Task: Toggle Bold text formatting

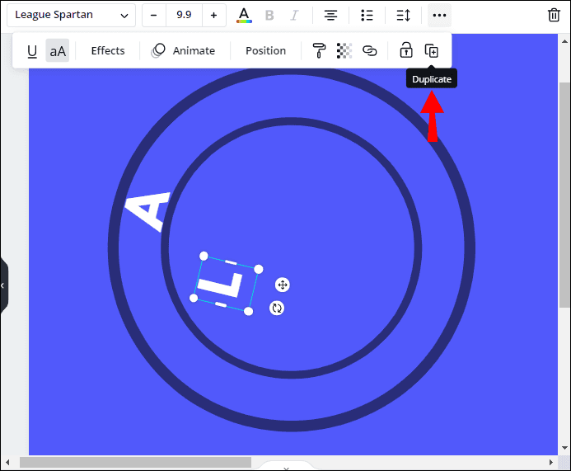Action: [x=269, y=15]
